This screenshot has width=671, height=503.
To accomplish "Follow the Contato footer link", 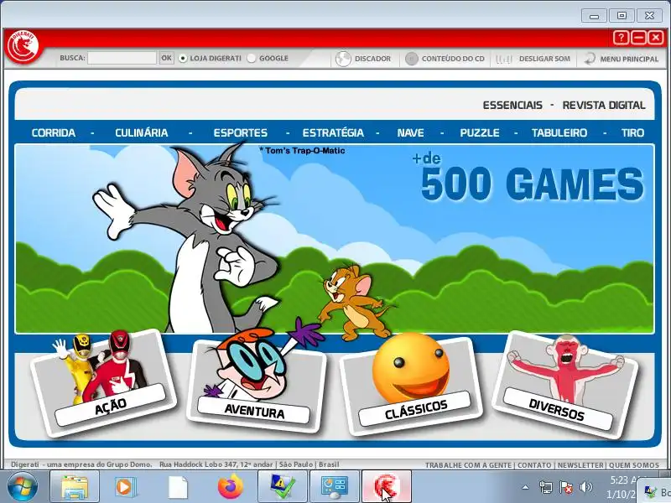I will point(534,465).
